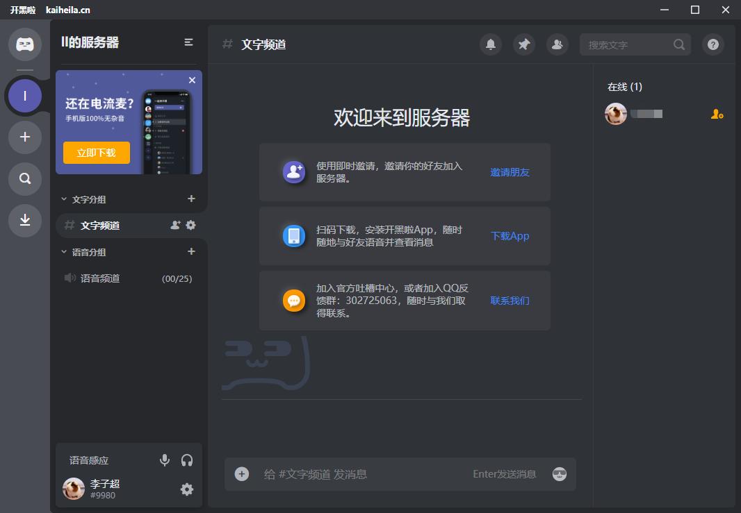Screen dimensions: 741x513
Task: Open the help question mark icon
Action: 712,44
